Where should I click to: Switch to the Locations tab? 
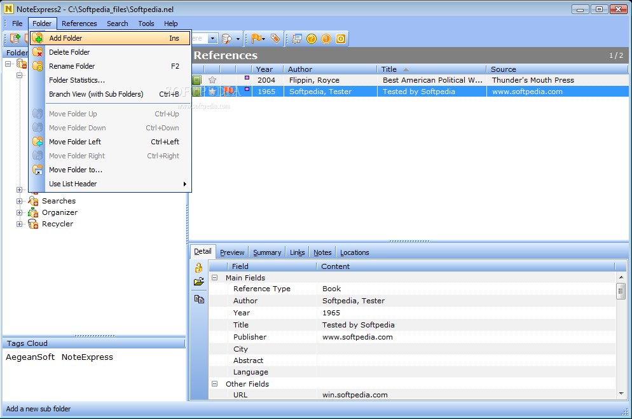pyautogui.click(x=355, y=252)
